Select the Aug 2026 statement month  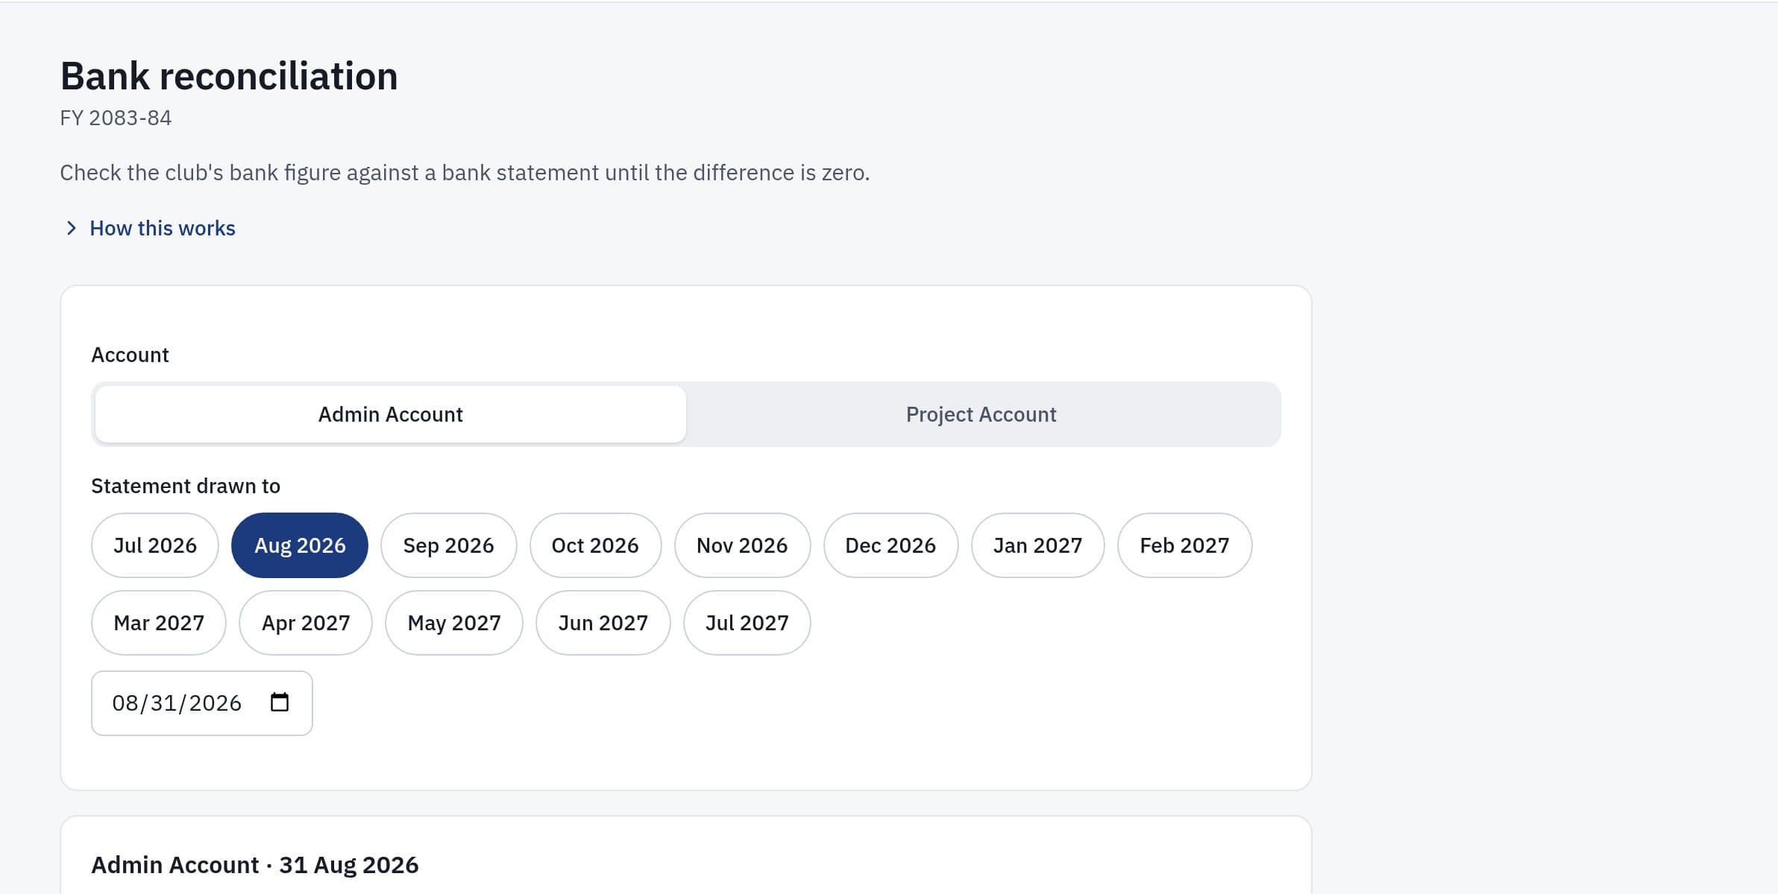pyautogui.click(x=300, y=545)
